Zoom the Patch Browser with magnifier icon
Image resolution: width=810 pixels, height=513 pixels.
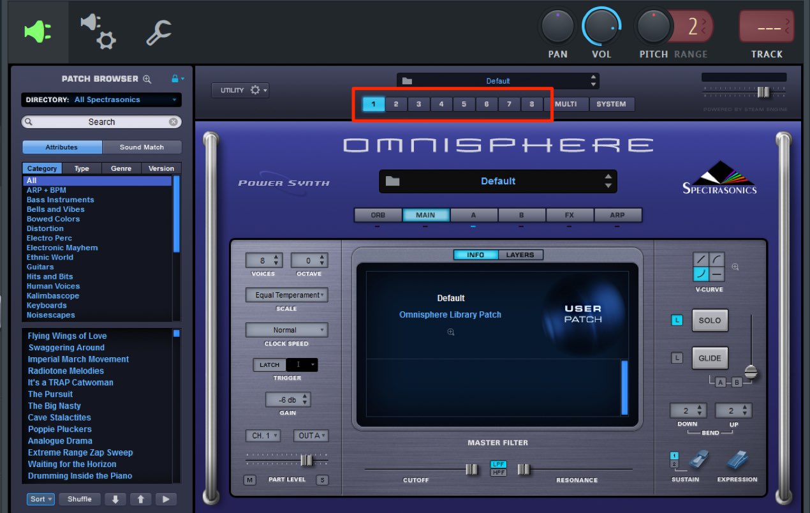pos(147,79)
